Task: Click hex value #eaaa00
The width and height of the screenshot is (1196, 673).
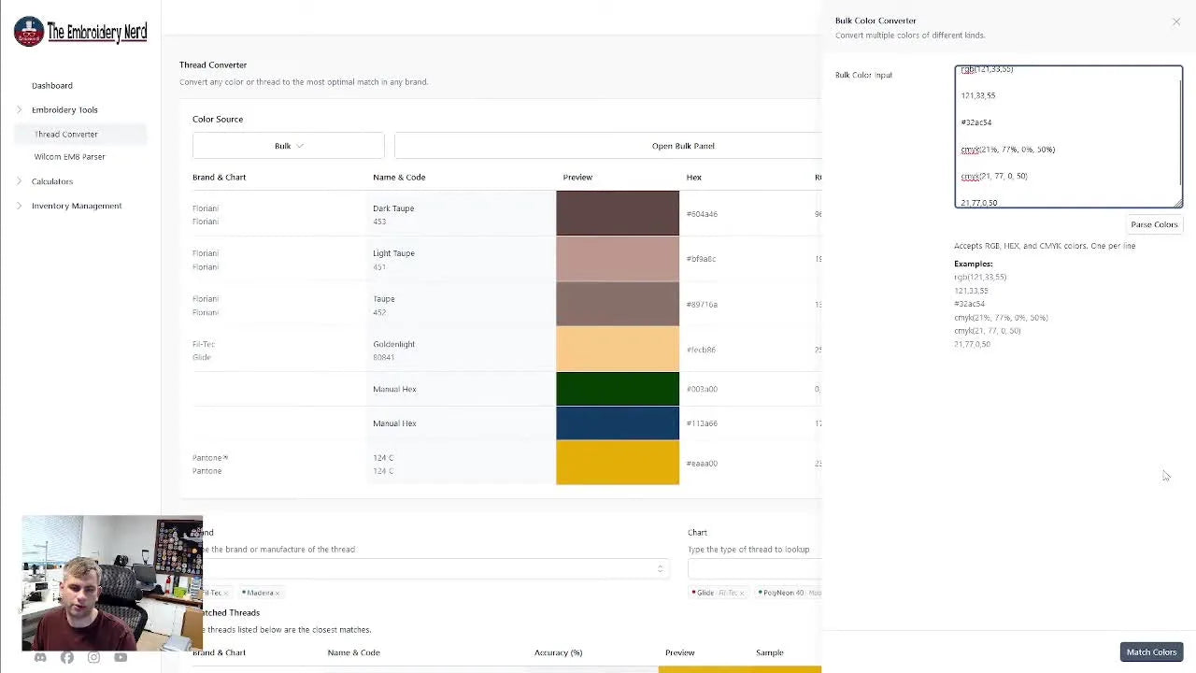Action: (x=702, y=464)
